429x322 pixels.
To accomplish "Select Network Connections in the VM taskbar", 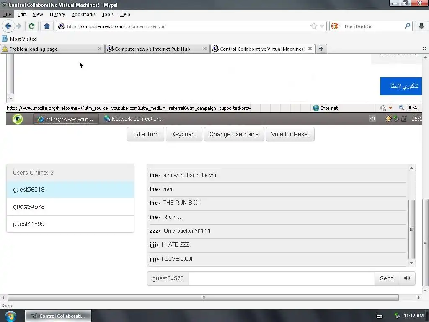I will (x=133, y=119).
